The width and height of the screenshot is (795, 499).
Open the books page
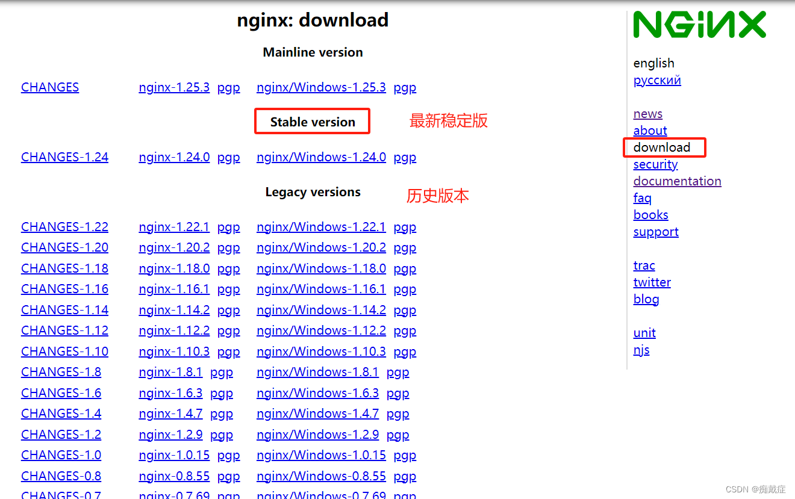click(x=651, y=215)
